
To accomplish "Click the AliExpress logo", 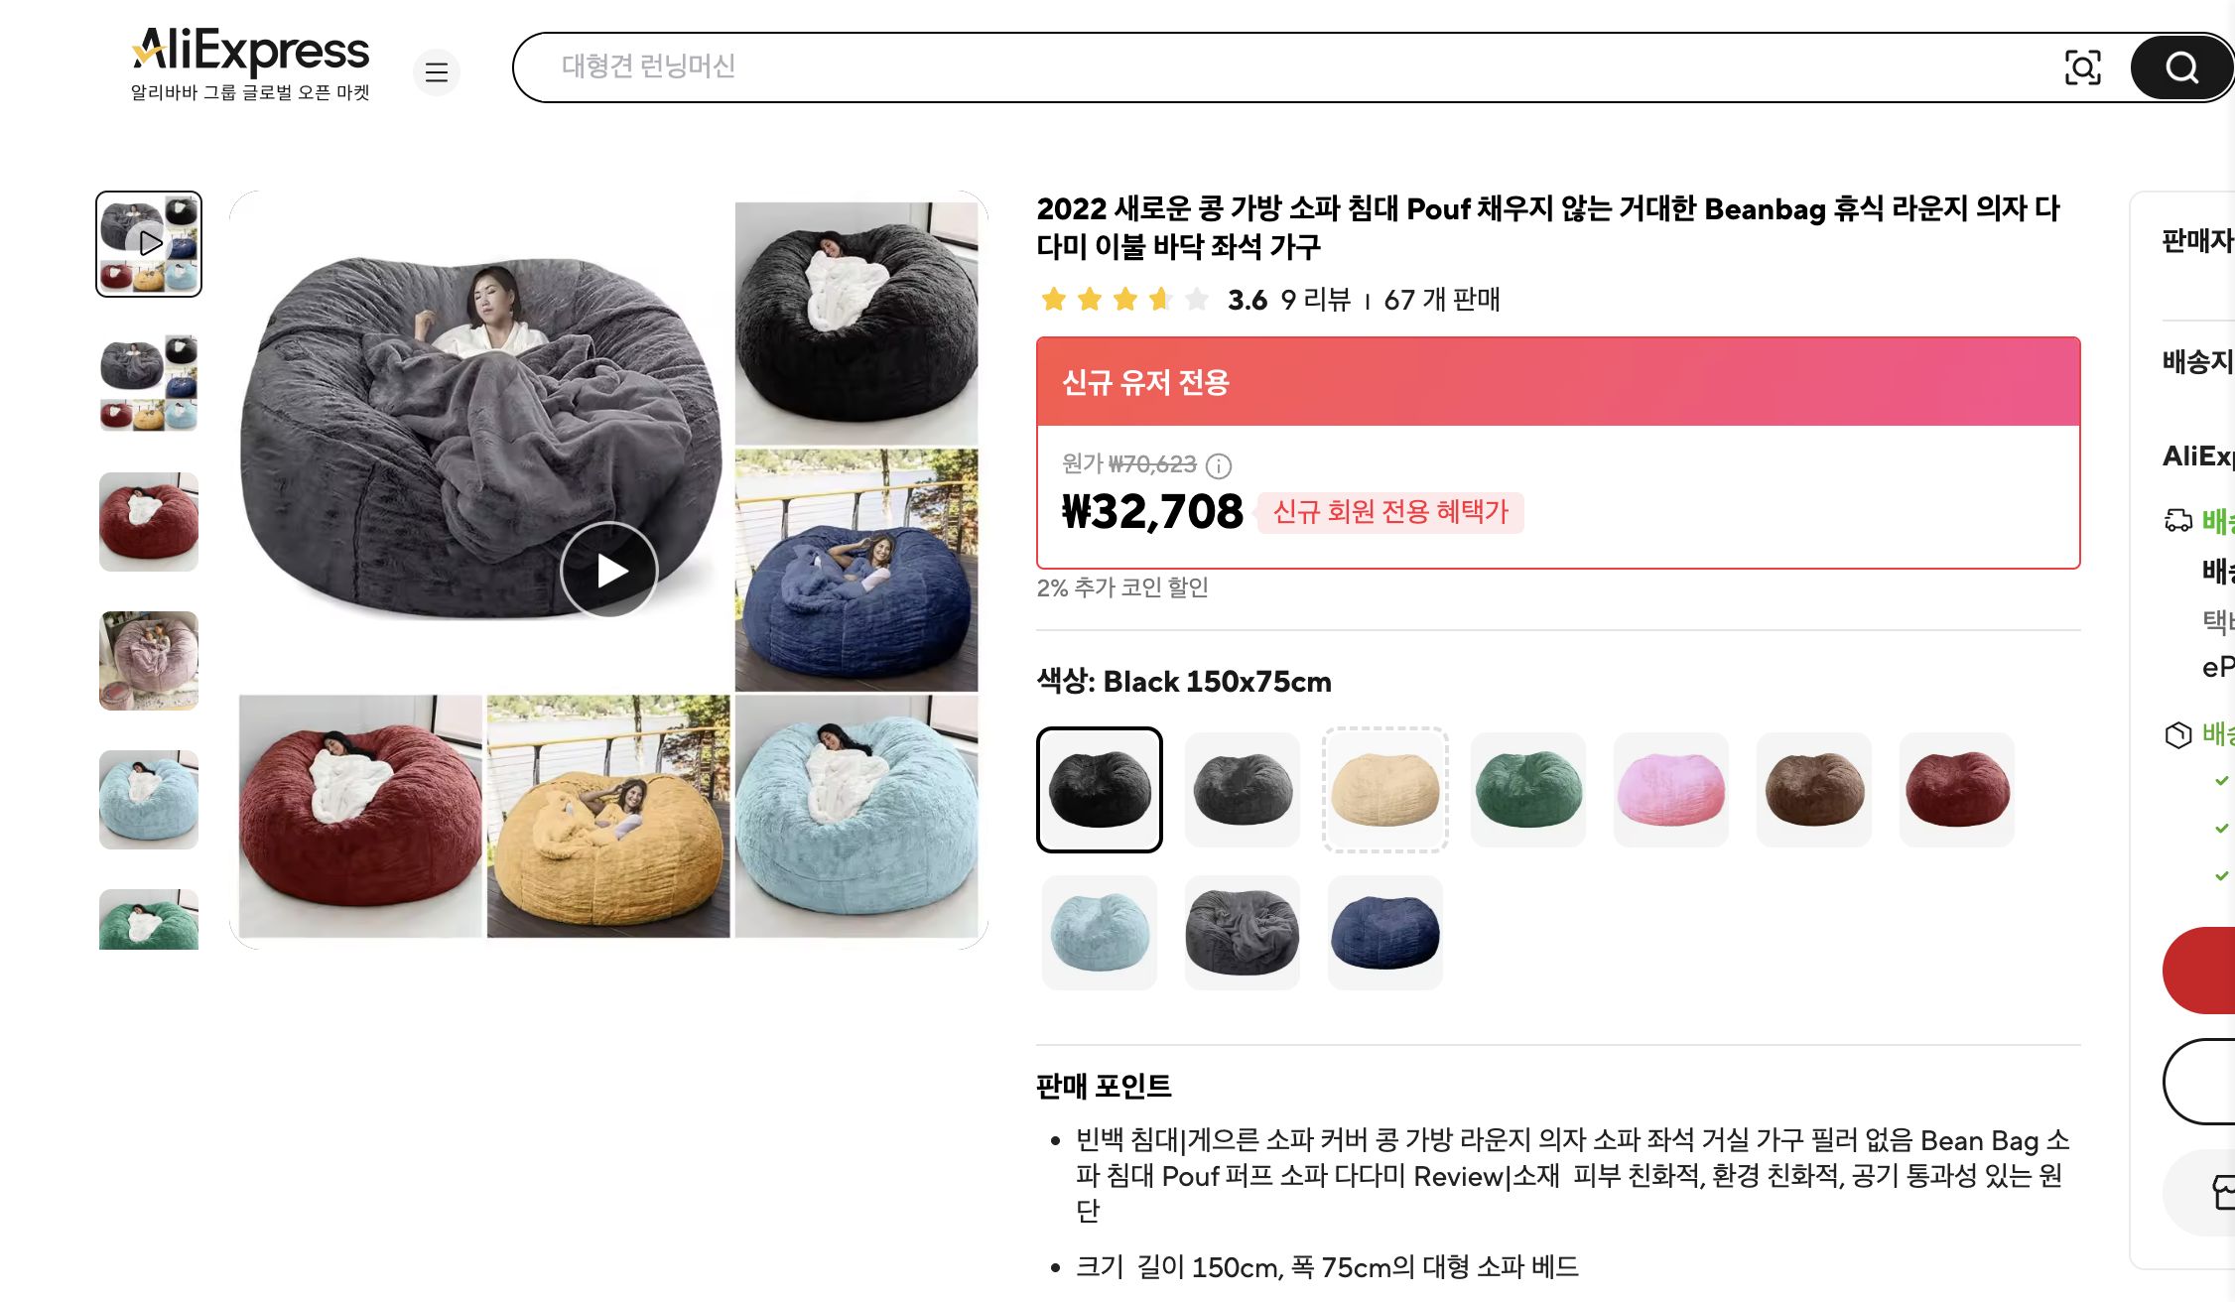I will [250, 50].
